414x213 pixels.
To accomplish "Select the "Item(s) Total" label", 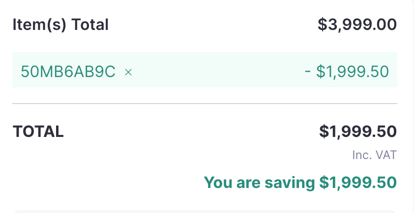I will [60, 24].
